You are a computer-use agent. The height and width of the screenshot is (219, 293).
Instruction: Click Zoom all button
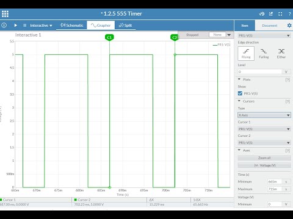tap(264, 158)
